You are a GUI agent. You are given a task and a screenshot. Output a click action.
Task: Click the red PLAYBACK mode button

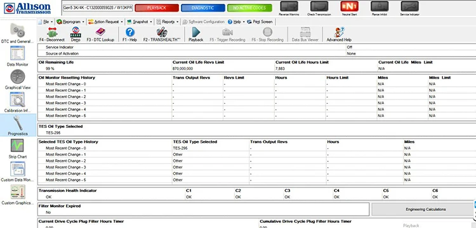[157, 8]
